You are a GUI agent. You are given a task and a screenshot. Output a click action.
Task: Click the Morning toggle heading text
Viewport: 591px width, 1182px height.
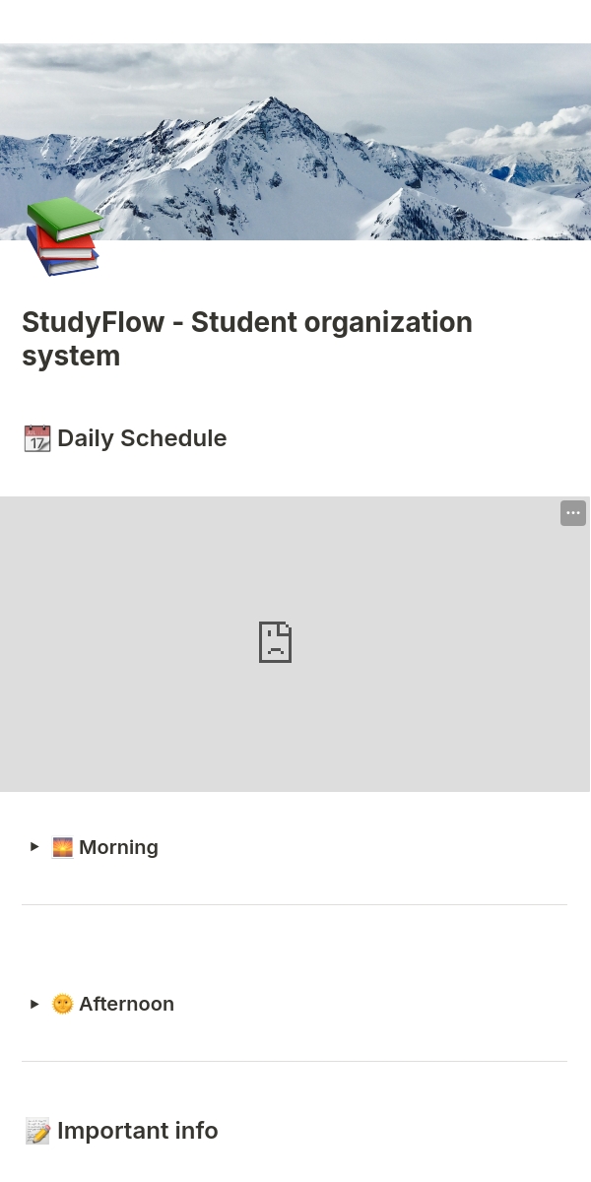coord(118,847)
